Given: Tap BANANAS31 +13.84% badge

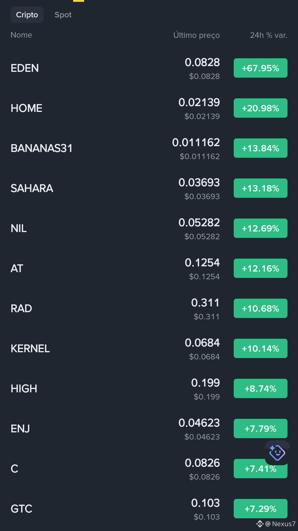Looking at the screenshot, I should tap(260, 148).
